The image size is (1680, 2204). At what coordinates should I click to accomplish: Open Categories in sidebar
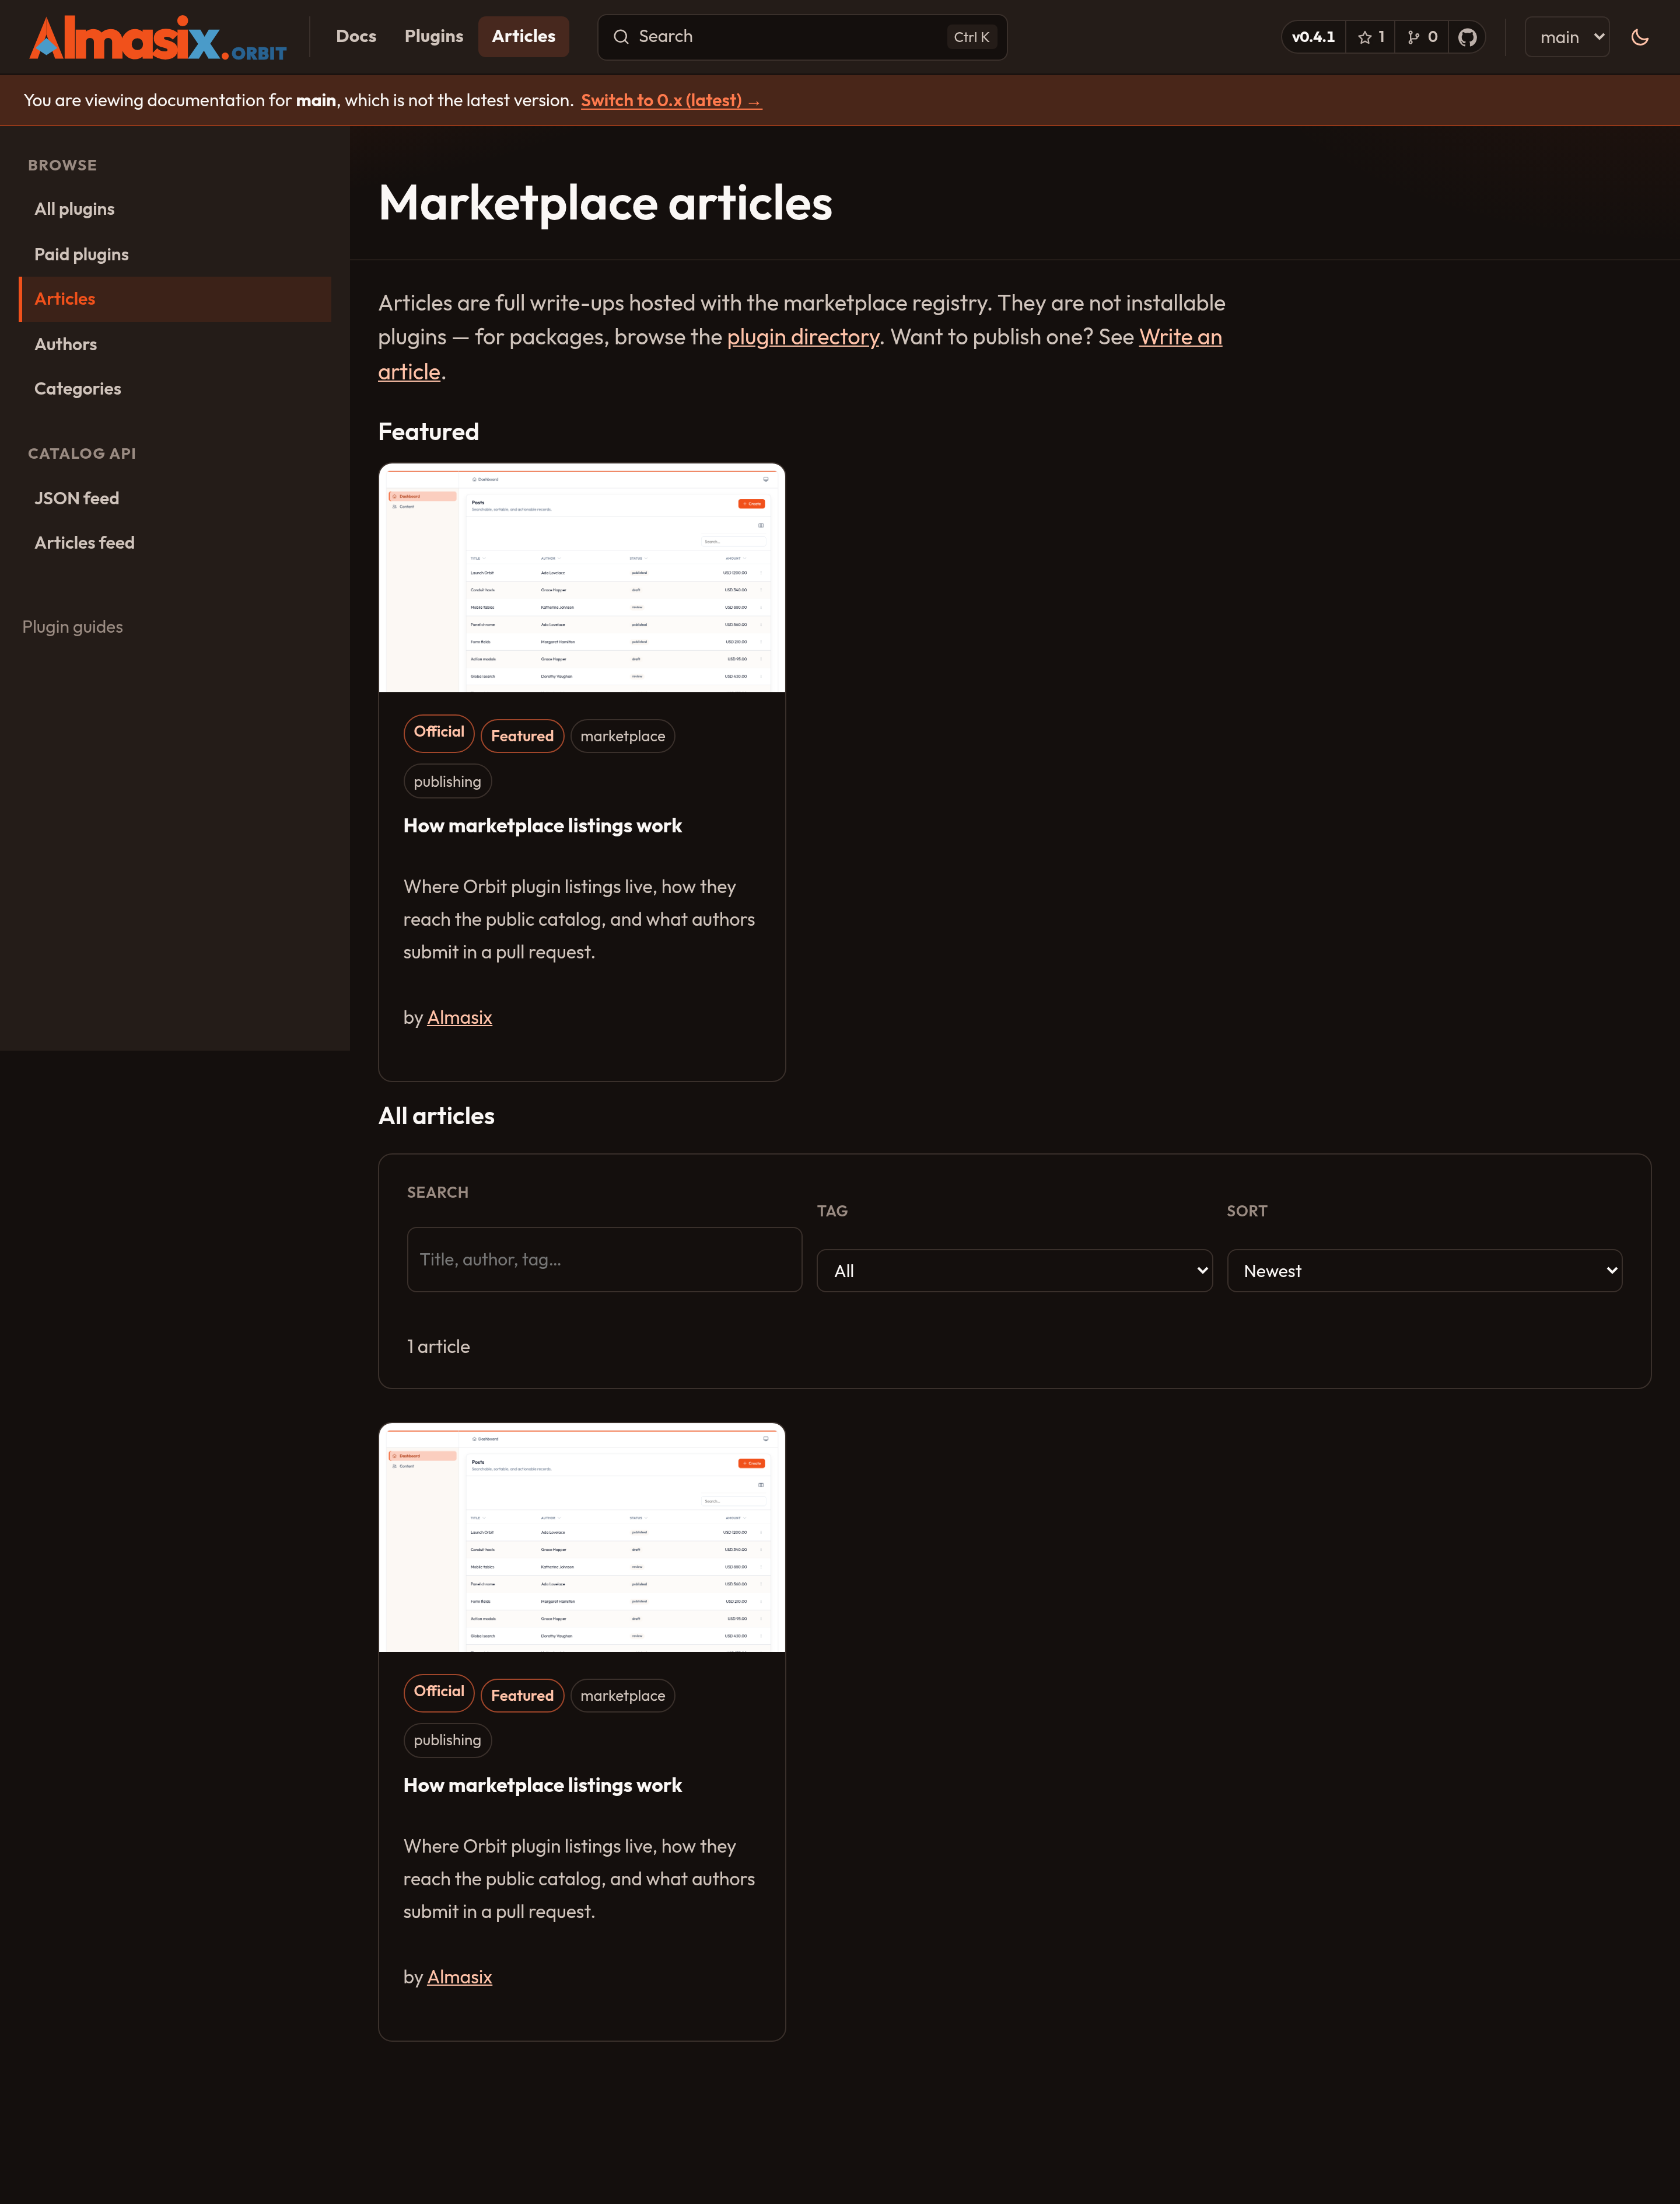point(175,389)
